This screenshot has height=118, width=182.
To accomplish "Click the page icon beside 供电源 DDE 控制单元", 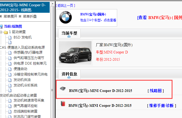I will pyautogui.click(x=10, y=64).
